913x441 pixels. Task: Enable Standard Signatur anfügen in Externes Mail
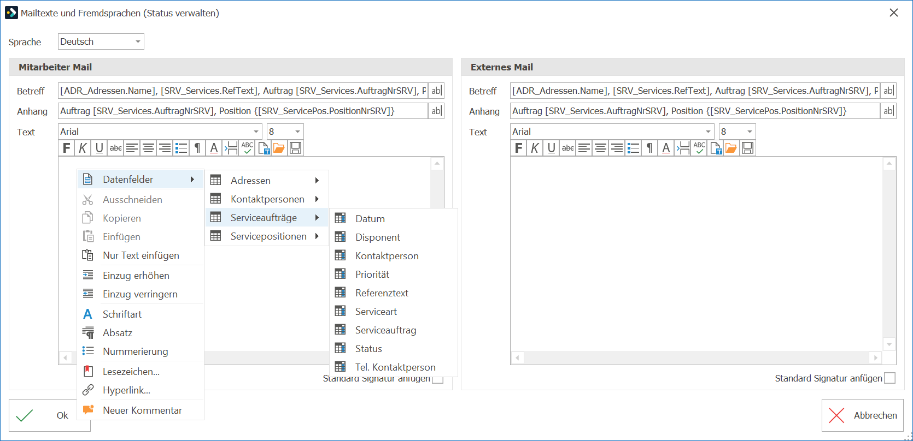(x=890, y=378)
